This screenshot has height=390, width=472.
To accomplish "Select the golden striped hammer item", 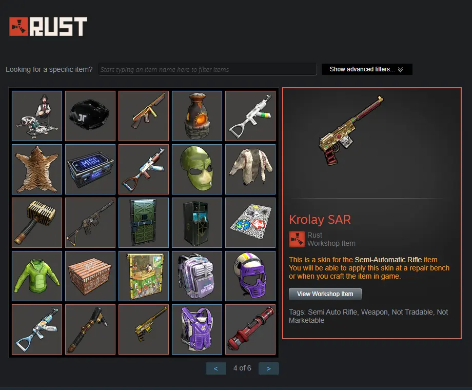I will point(37,223).
